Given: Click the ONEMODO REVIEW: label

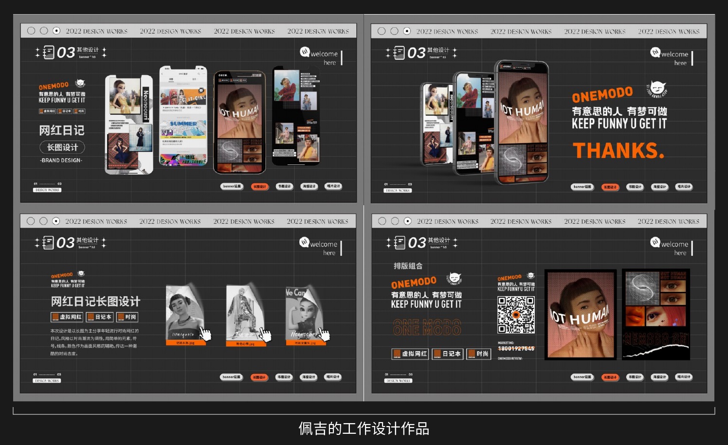Looking at the screenshot, I should 510,359.
